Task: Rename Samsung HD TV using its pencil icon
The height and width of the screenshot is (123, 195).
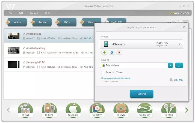Action: coord(24,62)
